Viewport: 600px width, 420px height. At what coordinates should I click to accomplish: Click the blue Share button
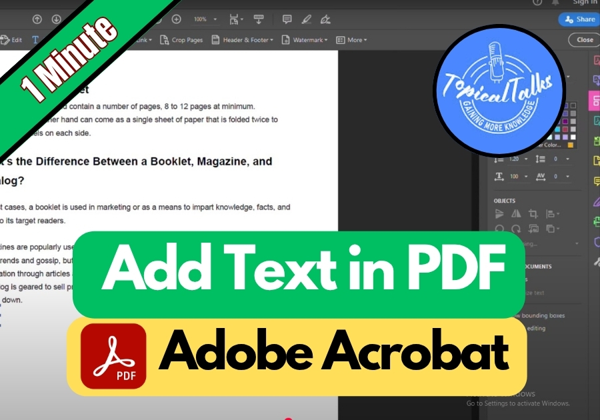point(579,19)
